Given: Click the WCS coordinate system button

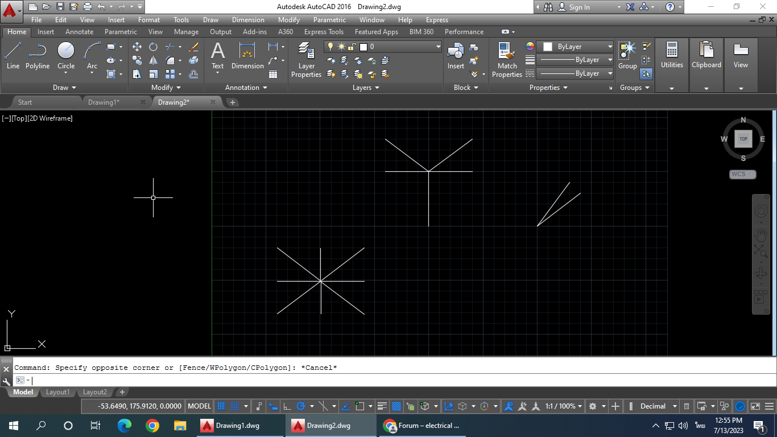Looking at the screenshot, I should point(742,174).
